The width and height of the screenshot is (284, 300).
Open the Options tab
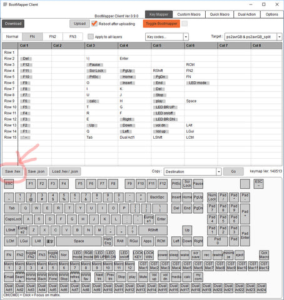pyautogui.click(x=271, y=14)
